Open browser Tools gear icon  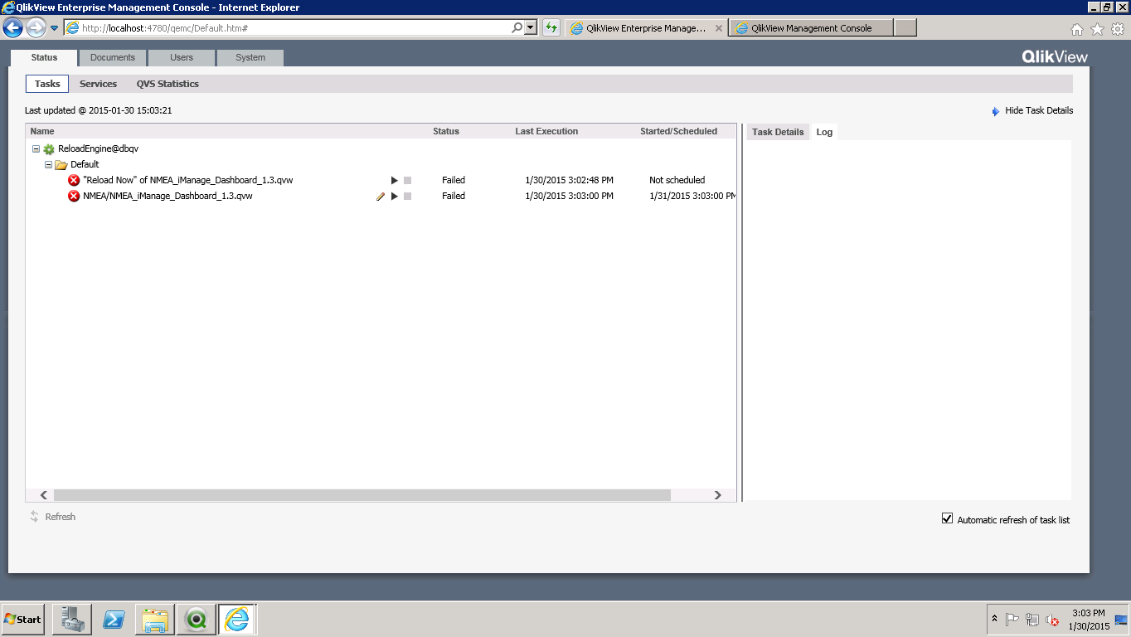tap(1117, 29)
